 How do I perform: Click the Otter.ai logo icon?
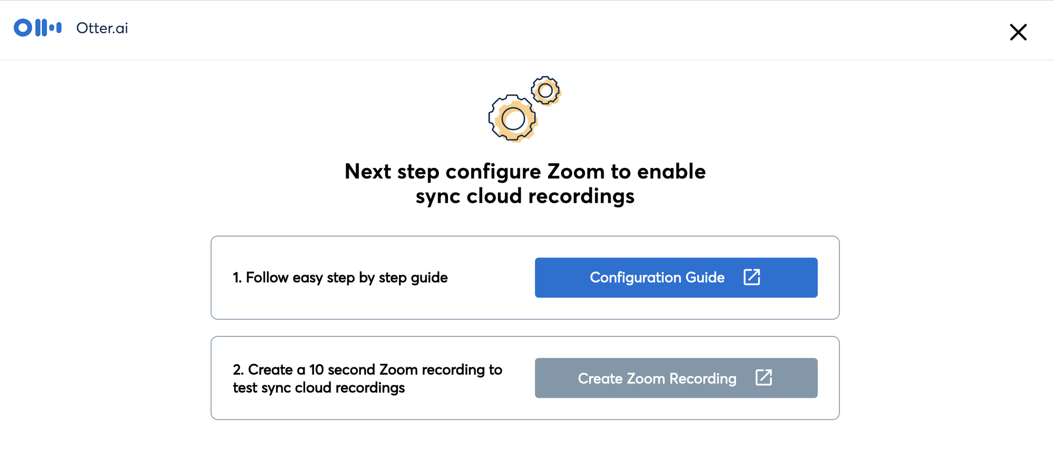click(x=37, y=28)
